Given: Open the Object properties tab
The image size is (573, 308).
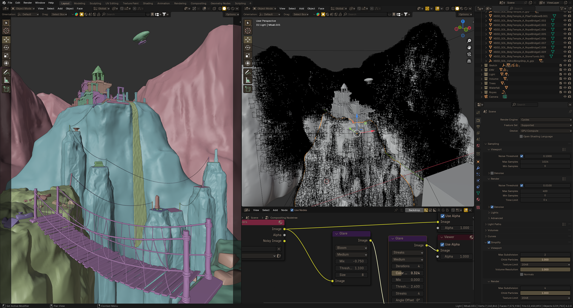Looking at the screenshot, I should tap(478, 162).
